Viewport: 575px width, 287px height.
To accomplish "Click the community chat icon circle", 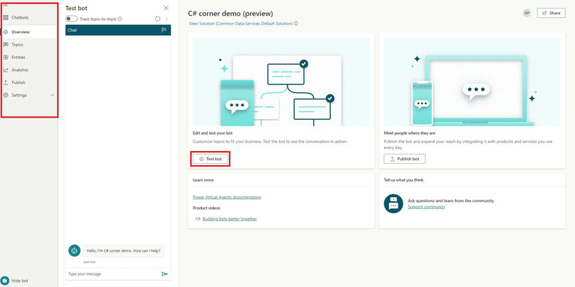I will [x=394, y=204].
